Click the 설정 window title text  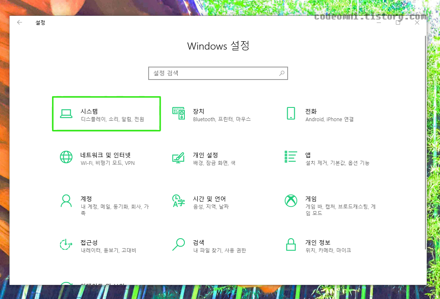pos(40,22)
